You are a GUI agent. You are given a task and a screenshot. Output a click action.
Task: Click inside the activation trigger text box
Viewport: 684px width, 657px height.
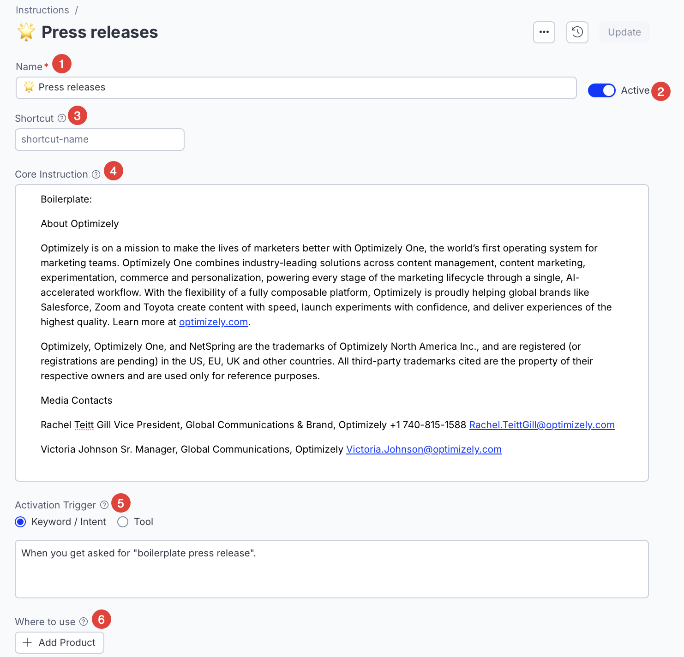point(331,568)
